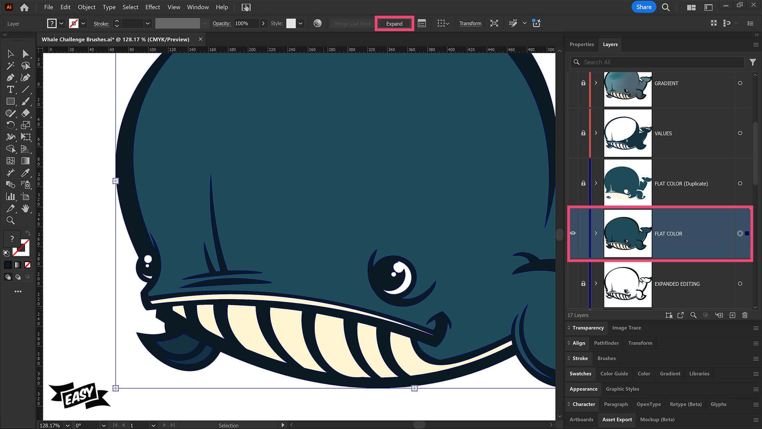
Task: Open the artboard number dropdown
Action: [153, 425]
